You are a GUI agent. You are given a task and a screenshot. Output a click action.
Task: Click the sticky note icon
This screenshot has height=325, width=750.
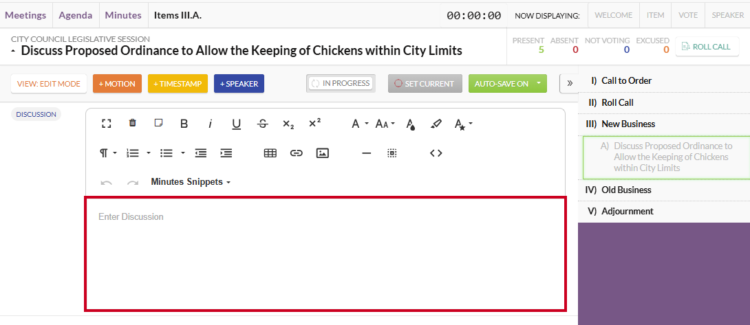[x=158, y=123]
